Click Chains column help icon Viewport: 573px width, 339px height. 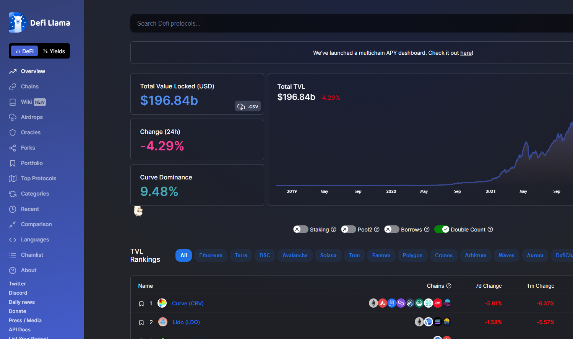449,286
